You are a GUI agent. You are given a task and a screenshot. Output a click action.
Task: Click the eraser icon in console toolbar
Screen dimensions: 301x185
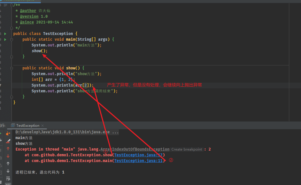pyautogui.click(x=8, y=141)
